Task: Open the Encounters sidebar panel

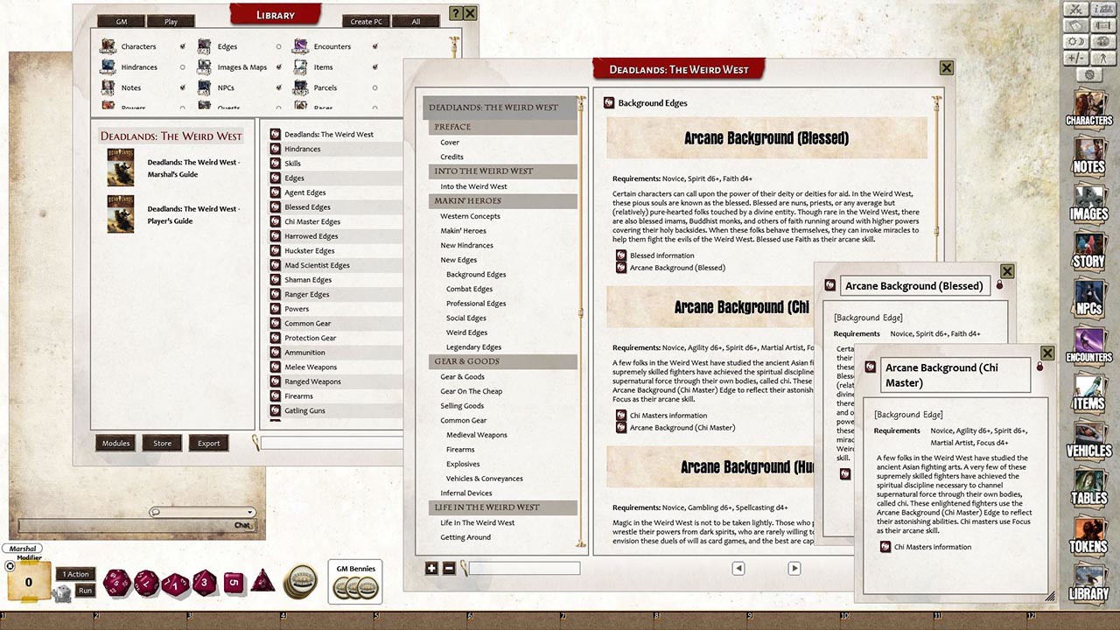Action: pyautogui.click(x=1088, y=352)
